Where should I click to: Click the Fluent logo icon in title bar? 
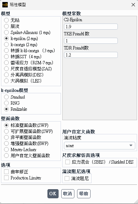[x=5, y=5]
